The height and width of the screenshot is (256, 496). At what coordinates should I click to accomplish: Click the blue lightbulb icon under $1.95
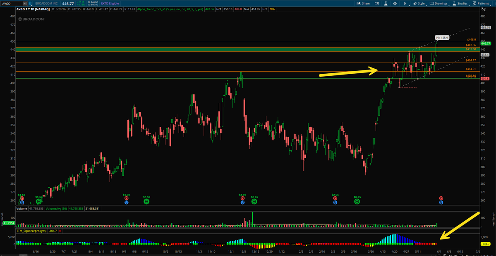pos(243,202)
